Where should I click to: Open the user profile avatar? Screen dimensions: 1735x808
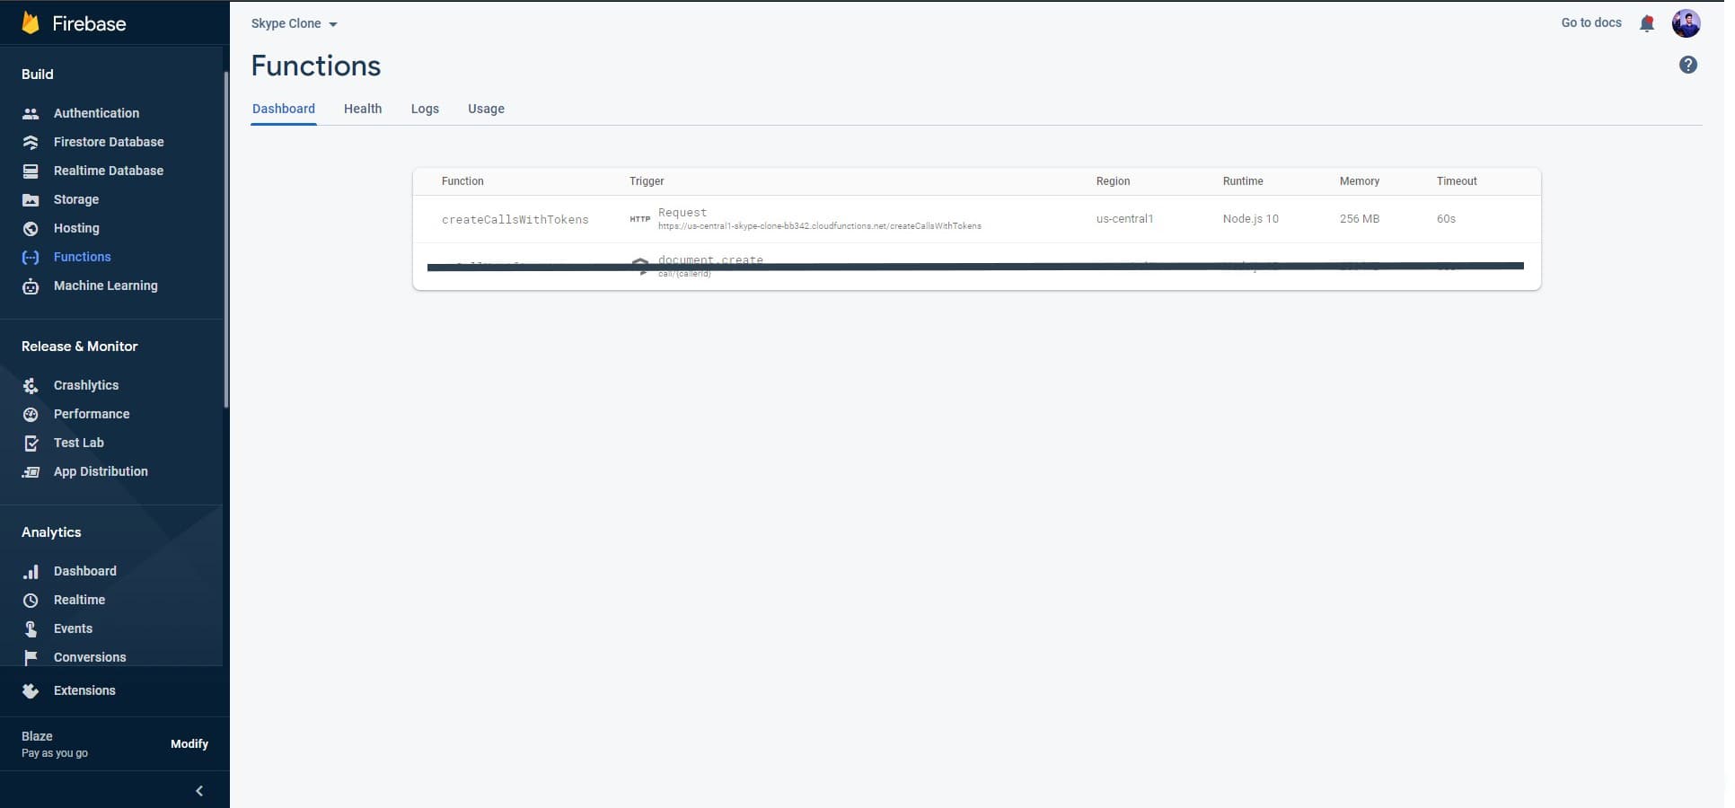tap(1685, 23)
